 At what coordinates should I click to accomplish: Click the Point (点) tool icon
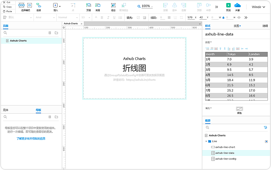pyautogui.click(x=73, y=5)
